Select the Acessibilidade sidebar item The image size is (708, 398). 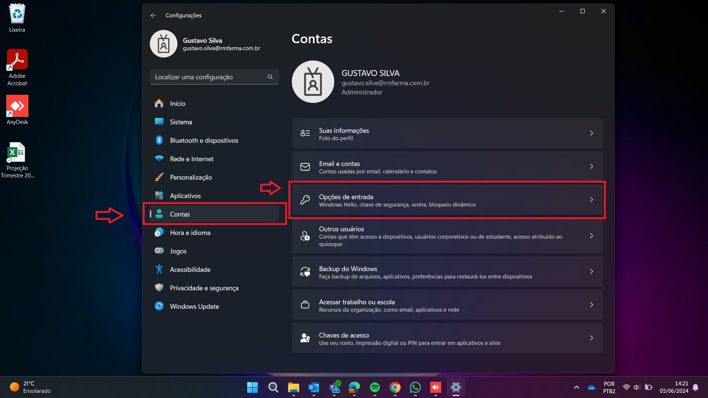coord(190,270)
